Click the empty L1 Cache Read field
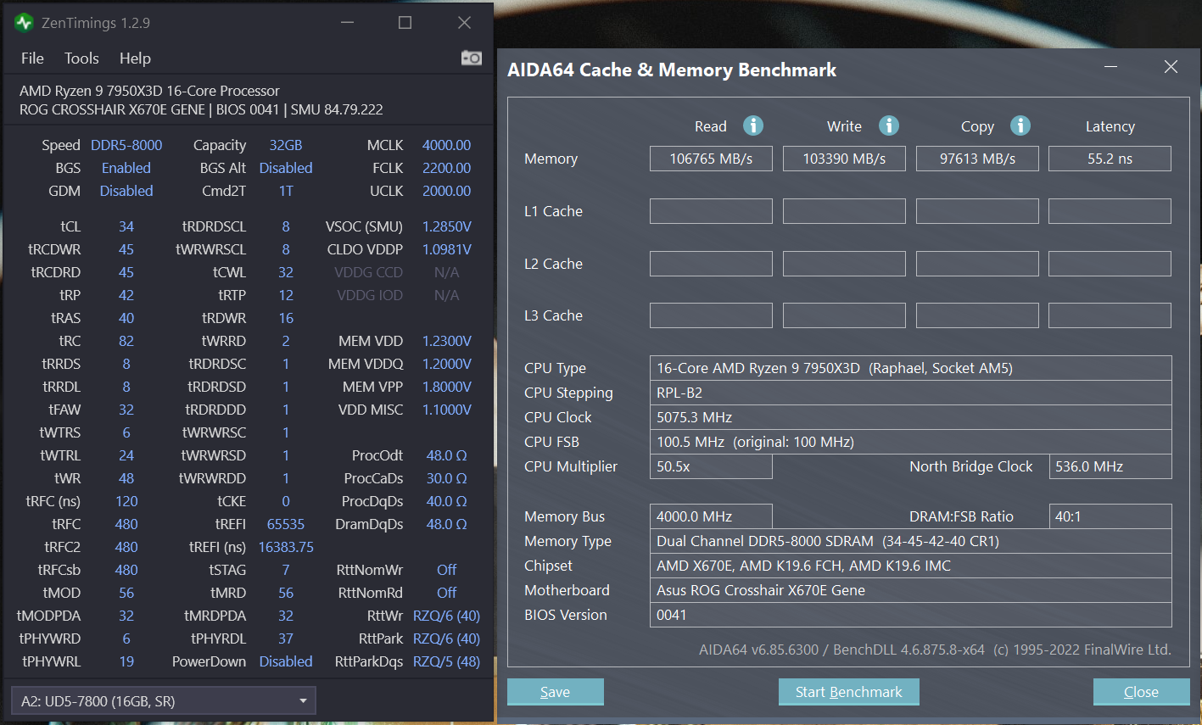 pos(711,211)
